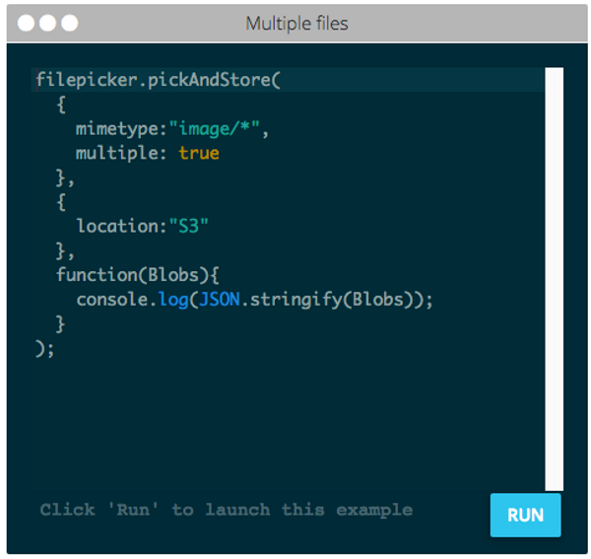The image size is (591, 559).
Task: Click the 'true' value after multiple
Action: pos(199,153)
